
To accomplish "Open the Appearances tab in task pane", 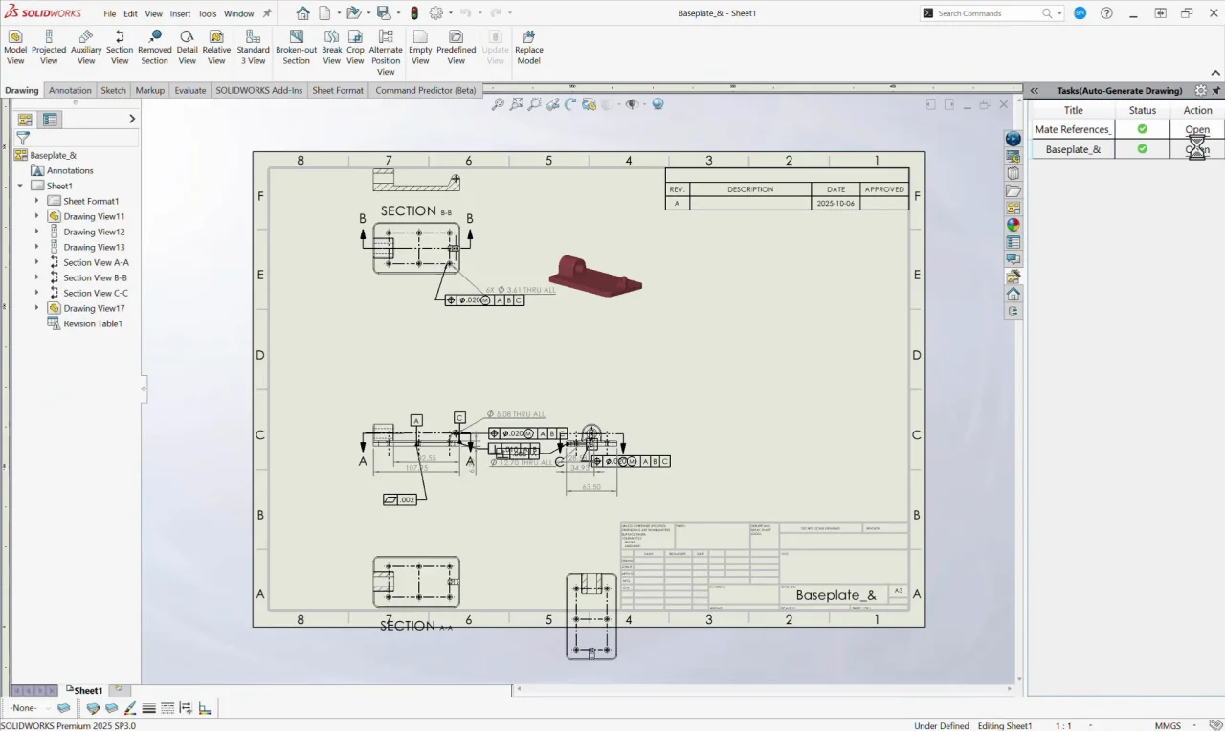I will point(1013,225).
